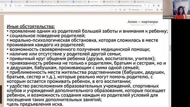Print the PDF document

[x=157, y=10]
